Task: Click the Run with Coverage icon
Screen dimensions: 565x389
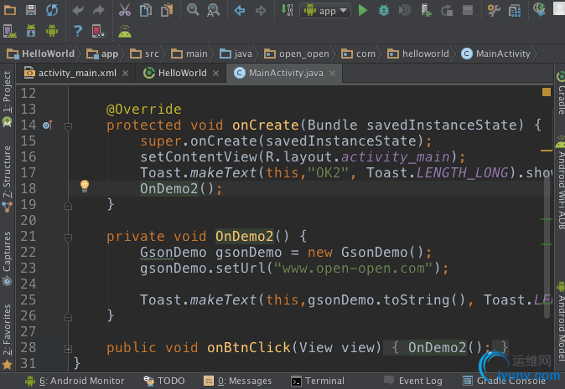Action: click(405, 10)
